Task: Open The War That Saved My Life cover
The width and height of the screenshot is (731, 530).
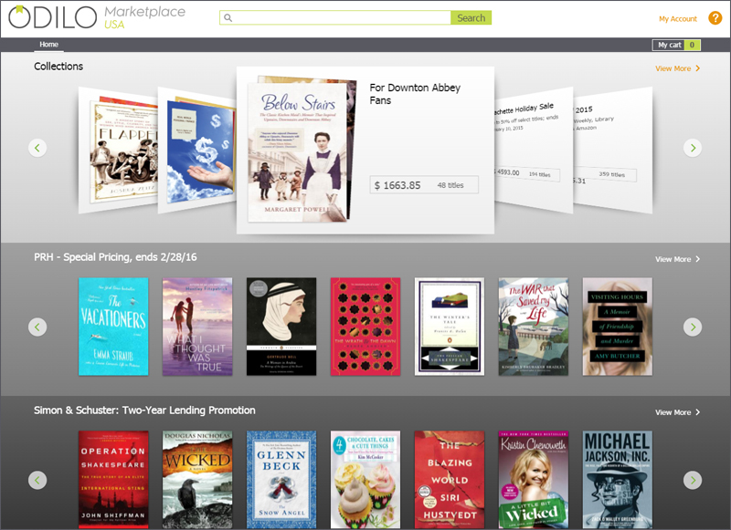Action: click(x=534, y=327)
